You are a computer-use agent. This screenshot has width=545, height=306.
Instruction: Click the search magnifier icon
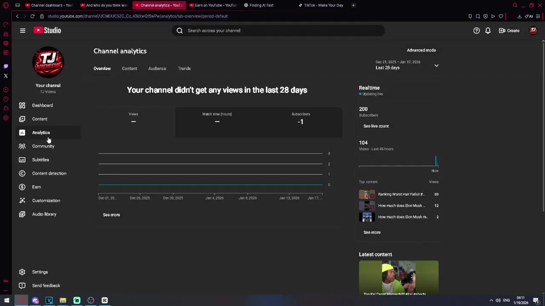(180, 31)
